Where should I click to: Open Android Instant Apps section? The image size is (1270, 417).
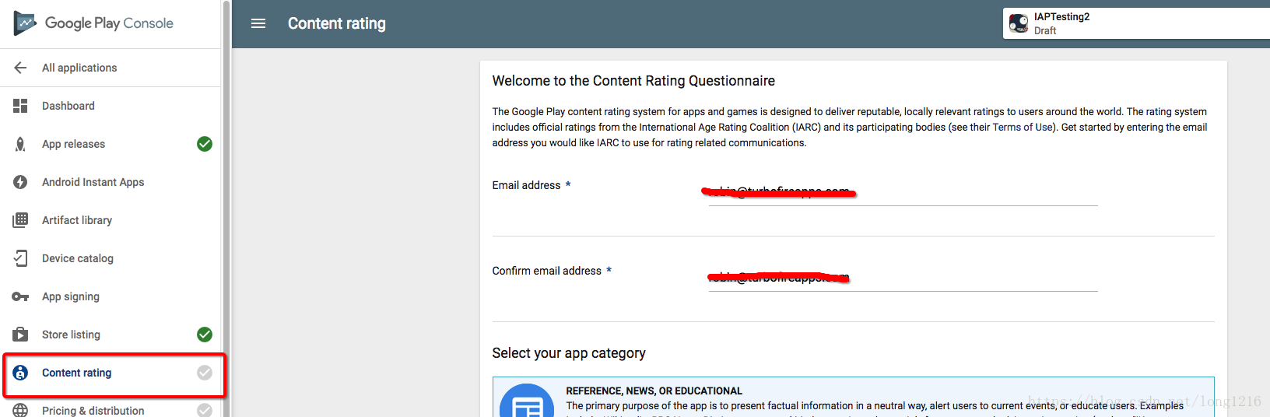click(x=93, y=182)
